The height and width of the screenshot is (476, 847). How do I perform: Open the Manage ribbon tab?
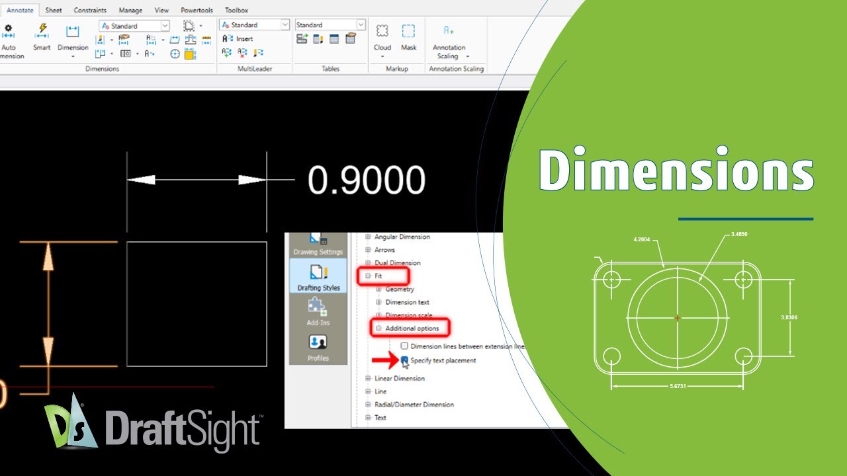pyautogui.click(x=130, y=11)
